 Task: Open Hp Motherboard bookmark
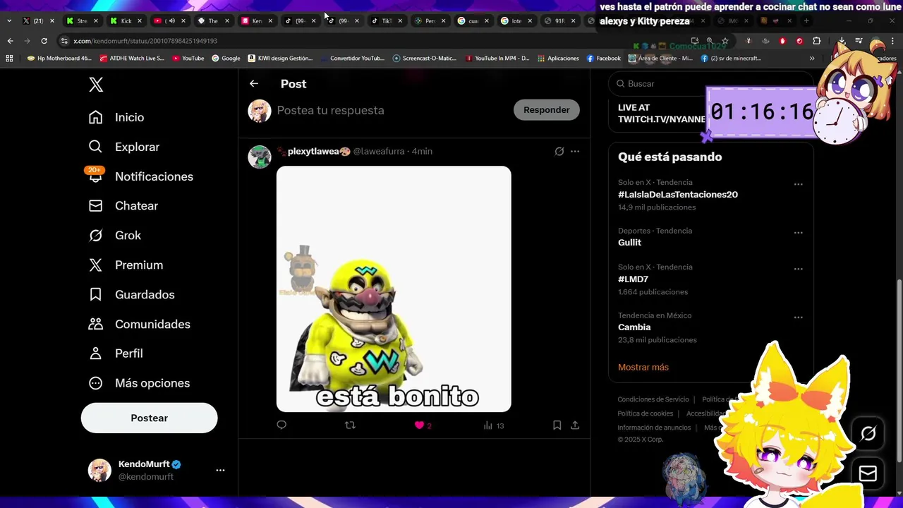(x=59, y=59)
